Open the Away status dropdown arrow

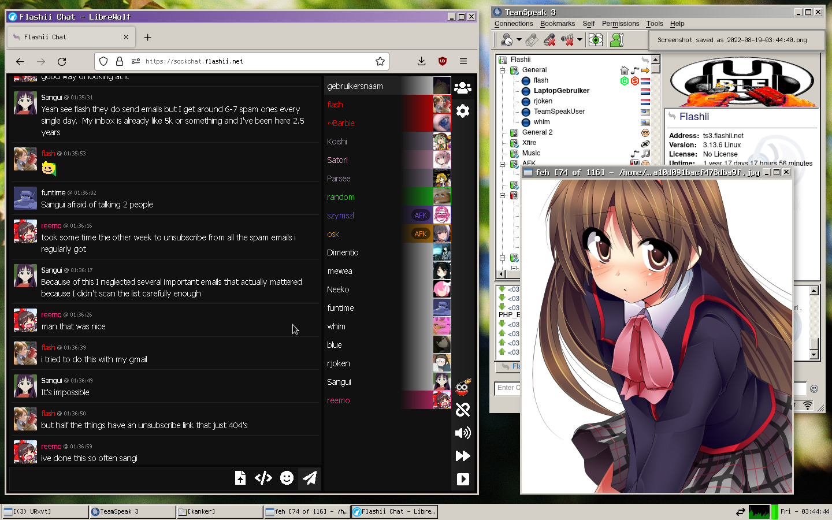point(519,39)
